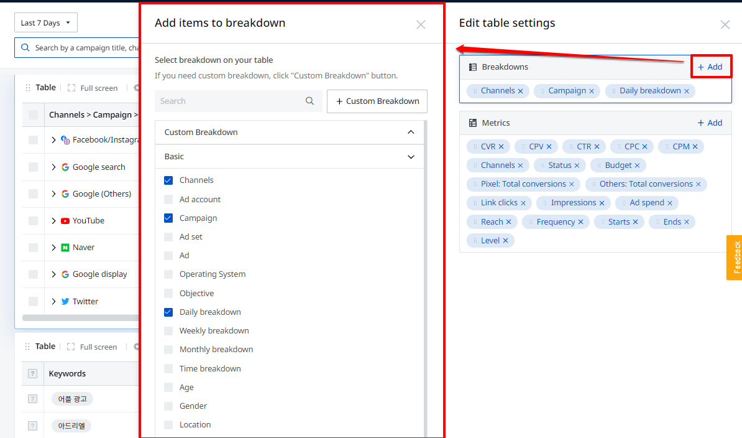Click the breakdown Search input field
Viewport: 742px width, 438px height.
[239, 101]
